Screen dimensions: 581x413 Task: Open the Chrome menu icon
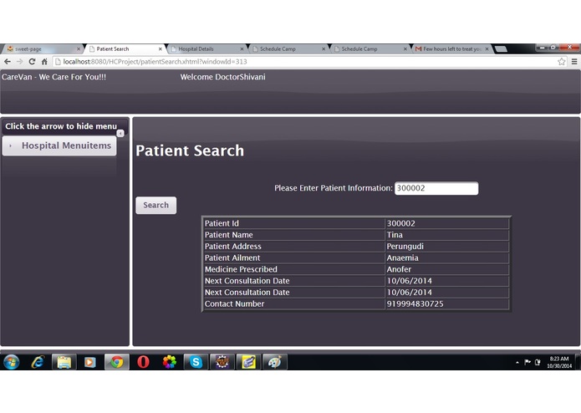pyautogui.click(x=574, y=62)
